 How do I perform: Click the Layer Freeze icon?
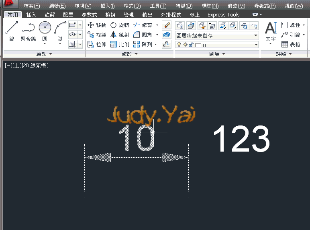click(244, 26)
